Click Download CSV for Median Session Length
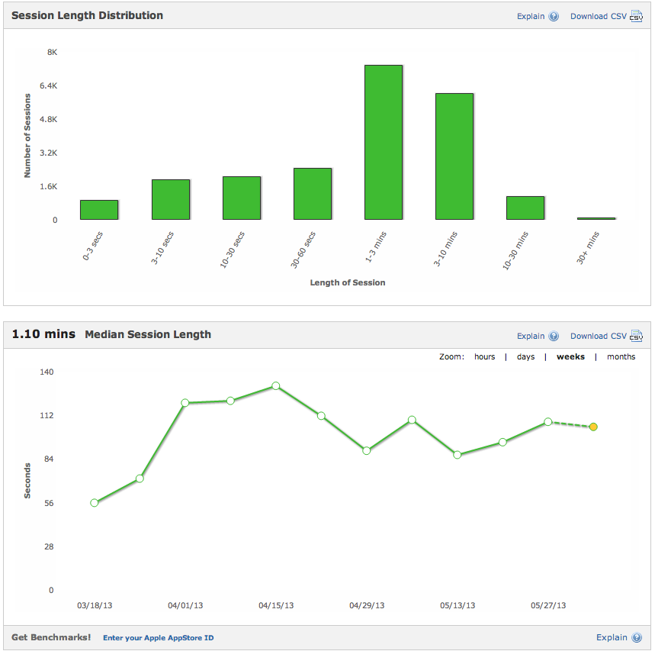 coord(598,336)
